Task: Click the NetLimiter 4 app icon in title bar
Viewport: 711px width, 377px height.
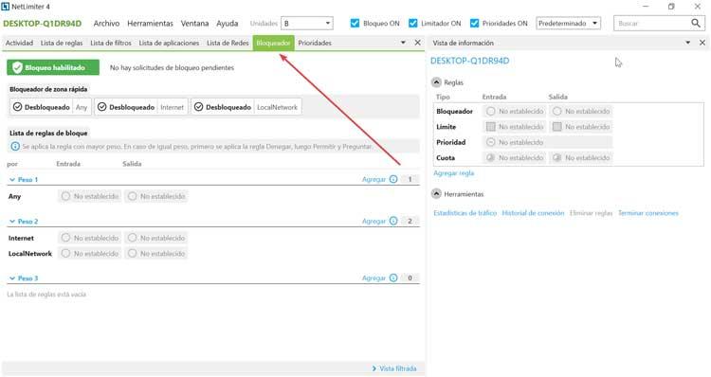Action: point(6,7)
